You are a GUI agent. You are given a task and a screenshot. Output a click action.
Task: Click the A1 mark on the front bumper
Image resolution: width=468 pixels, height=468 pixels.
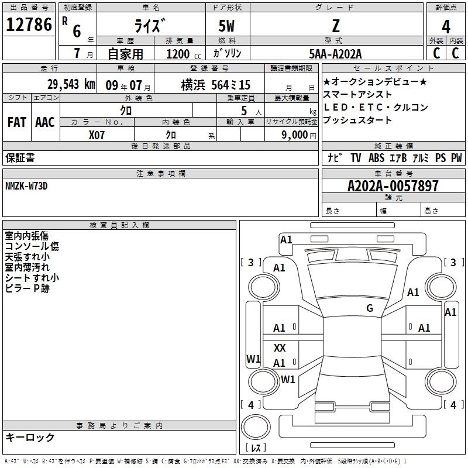[x=286, y=239]
